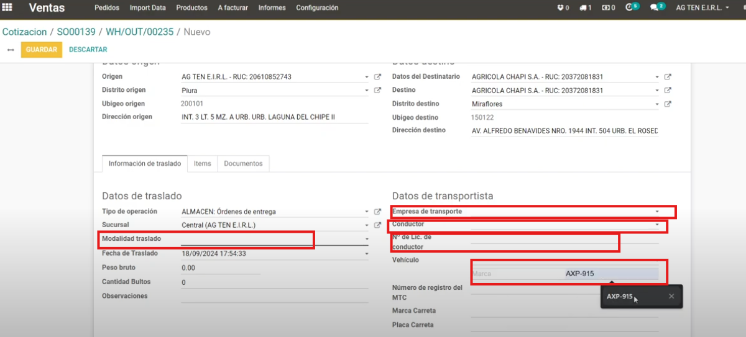Screen dimensions: 746x337
Task: Open the Configuración menu
Action: [x=318, y=8]
